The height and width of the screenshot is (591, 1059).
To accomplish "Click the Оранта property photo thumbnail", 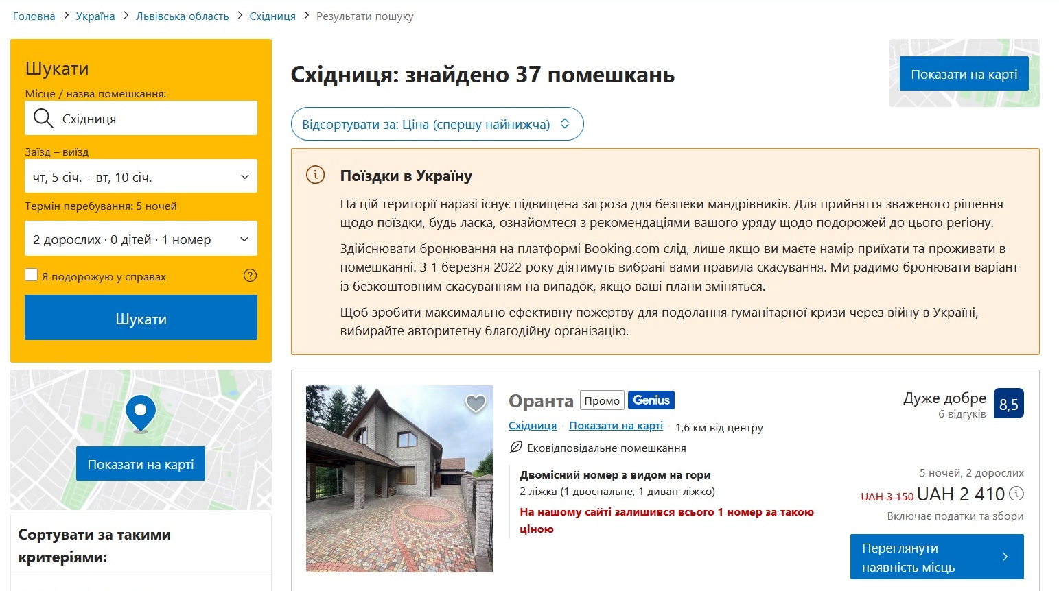I will pyautogui.click(x=399, y=479).
